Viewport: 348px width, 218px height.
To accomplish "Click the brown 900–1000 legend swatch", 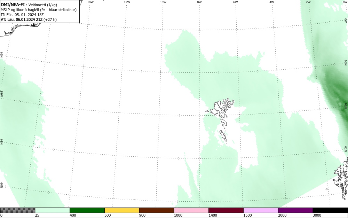I will pos(157,210).
